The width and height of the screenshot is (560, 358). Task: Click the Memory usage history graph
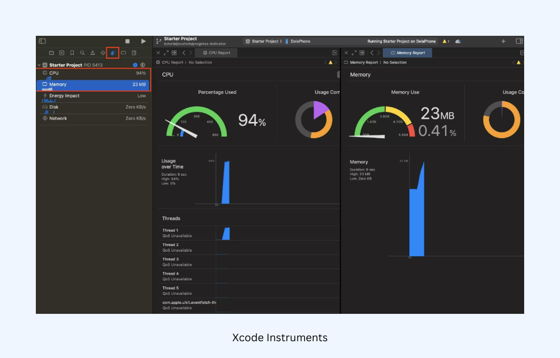455,206
